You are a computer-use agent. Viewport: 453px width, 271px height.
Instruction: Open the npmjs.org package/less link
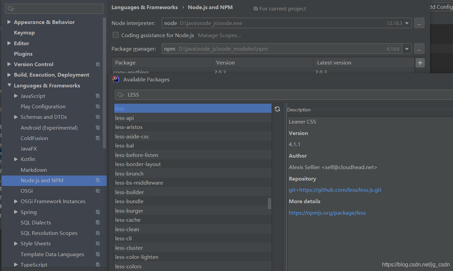[327, 213]
